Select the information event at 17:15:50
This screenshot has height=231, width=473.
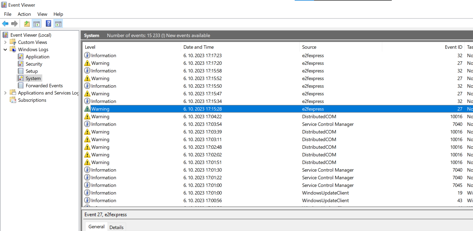pos(278,86)
